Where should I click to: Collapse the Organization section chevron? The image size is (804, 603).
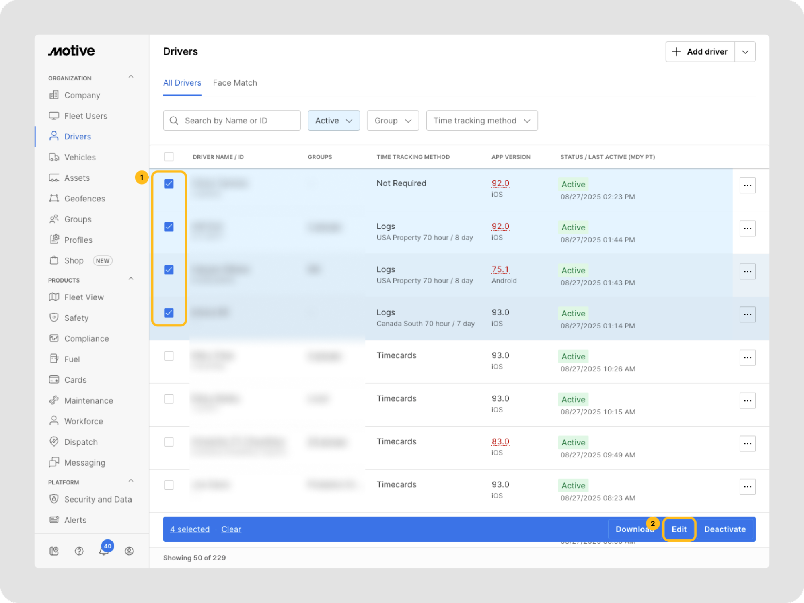131,77
